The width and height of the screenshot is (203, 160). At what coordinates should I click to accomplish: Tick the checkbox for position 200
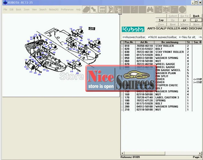122,107
